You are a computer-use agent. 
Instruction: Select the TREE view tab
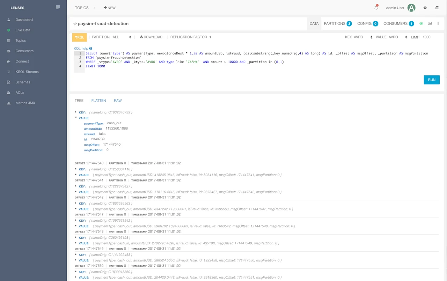coord(79,101)
